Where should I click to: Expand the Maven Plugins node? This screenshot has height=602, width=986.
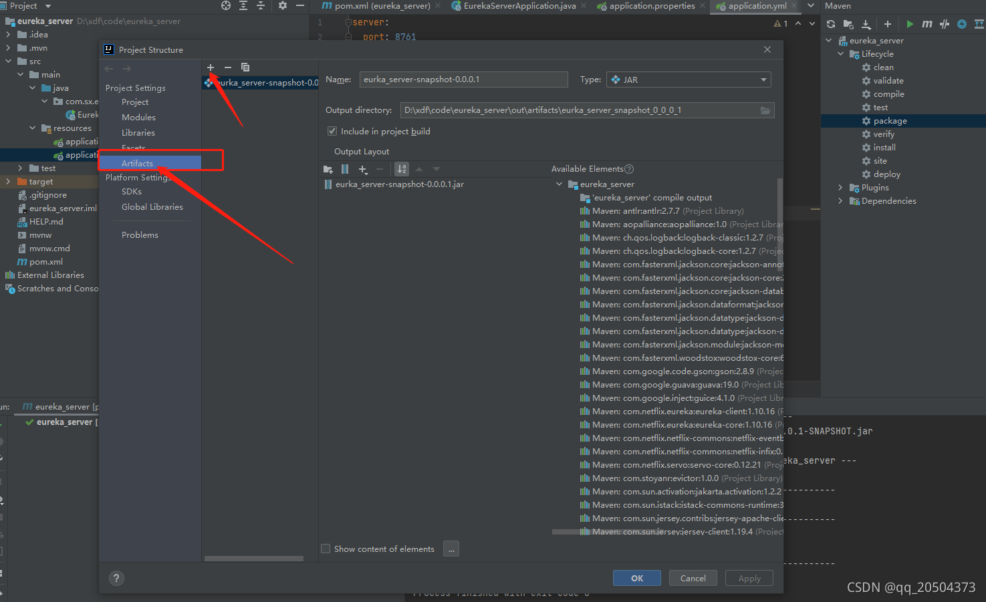pos(841,188)
